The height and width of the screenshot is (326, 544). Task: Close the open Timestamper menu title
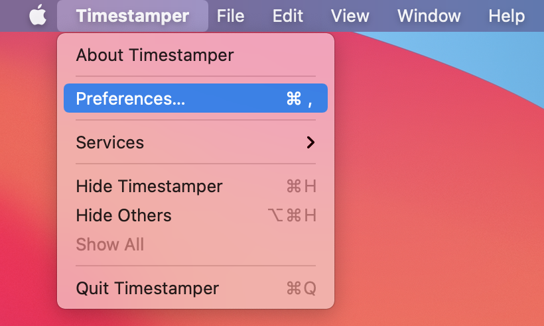[132, 15]
